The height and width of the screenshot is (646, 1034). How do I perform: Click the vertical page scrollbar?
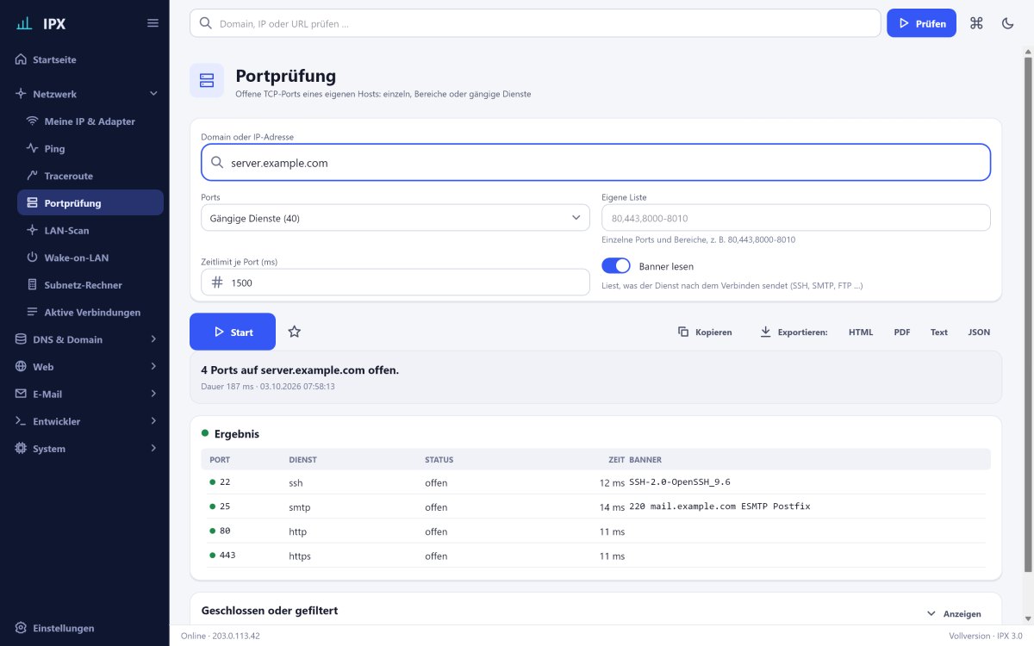(x=1027, y=310)
